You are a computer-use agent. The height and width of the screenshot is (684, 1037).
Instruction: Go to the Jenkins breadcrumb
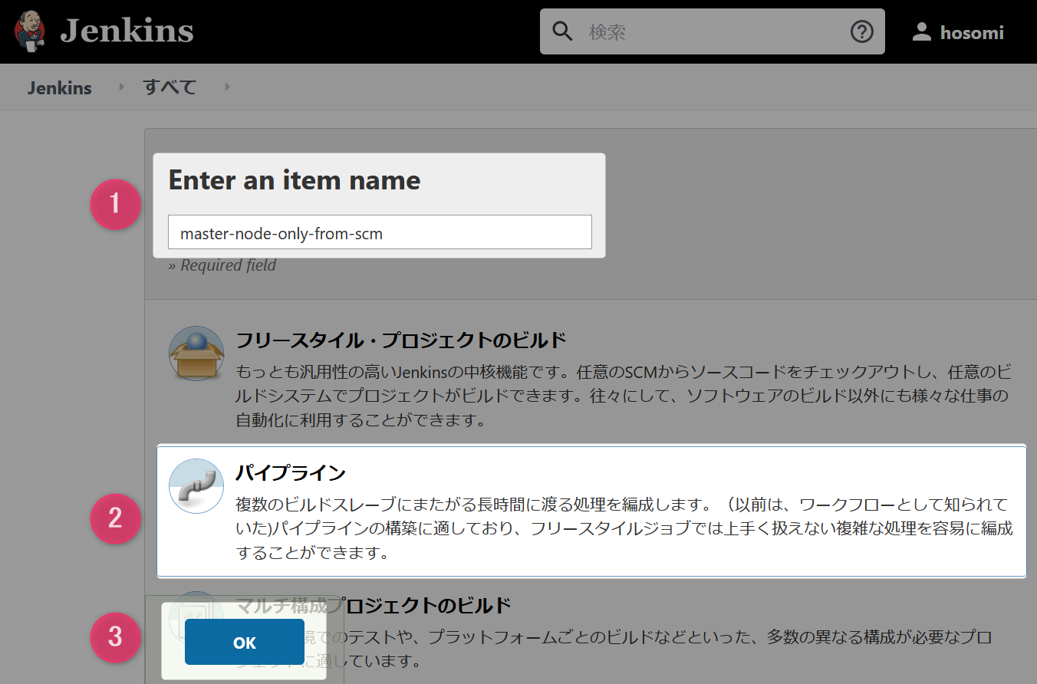[x=60, y=87]
